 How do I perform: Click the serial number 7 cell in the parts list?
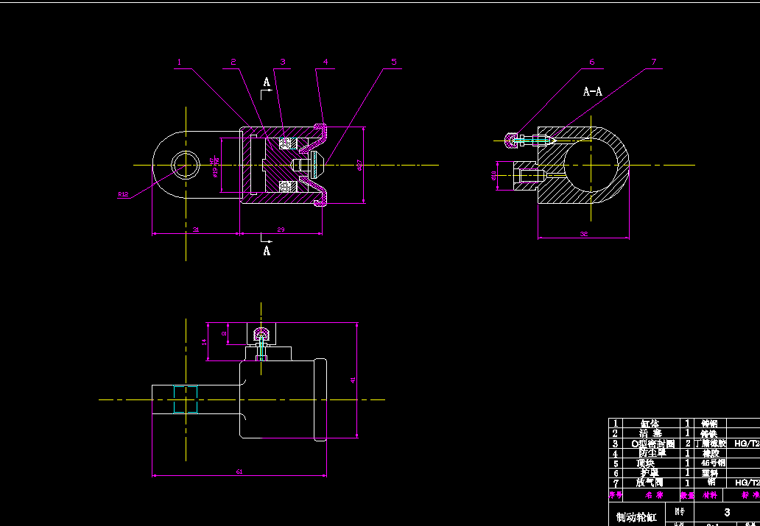point(616,483)
